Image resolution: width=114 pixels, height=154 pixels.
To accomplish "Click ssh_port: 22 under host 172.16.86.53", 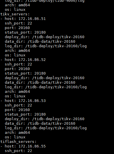I will [18, 105].
